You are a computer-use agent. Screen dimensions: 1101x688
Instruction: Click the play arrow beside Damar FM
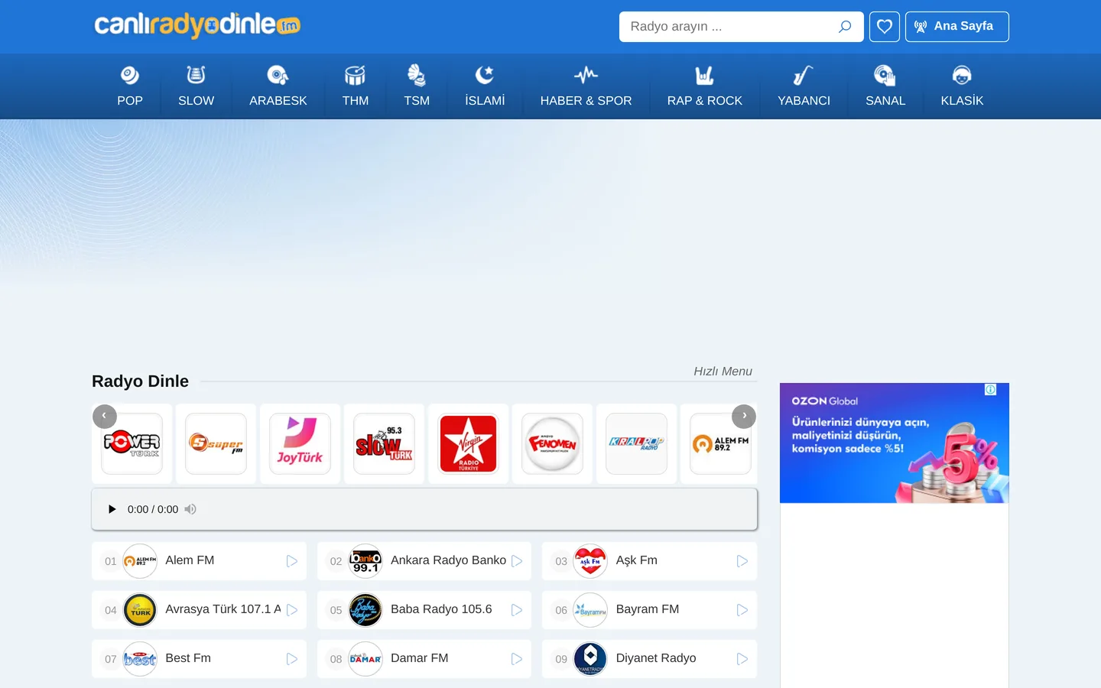pos(517,659)
